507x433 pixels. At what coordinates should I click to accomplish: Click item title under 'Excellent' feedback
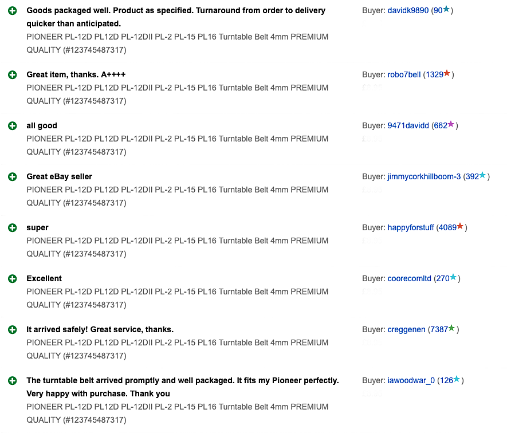[x=178, y=298]
